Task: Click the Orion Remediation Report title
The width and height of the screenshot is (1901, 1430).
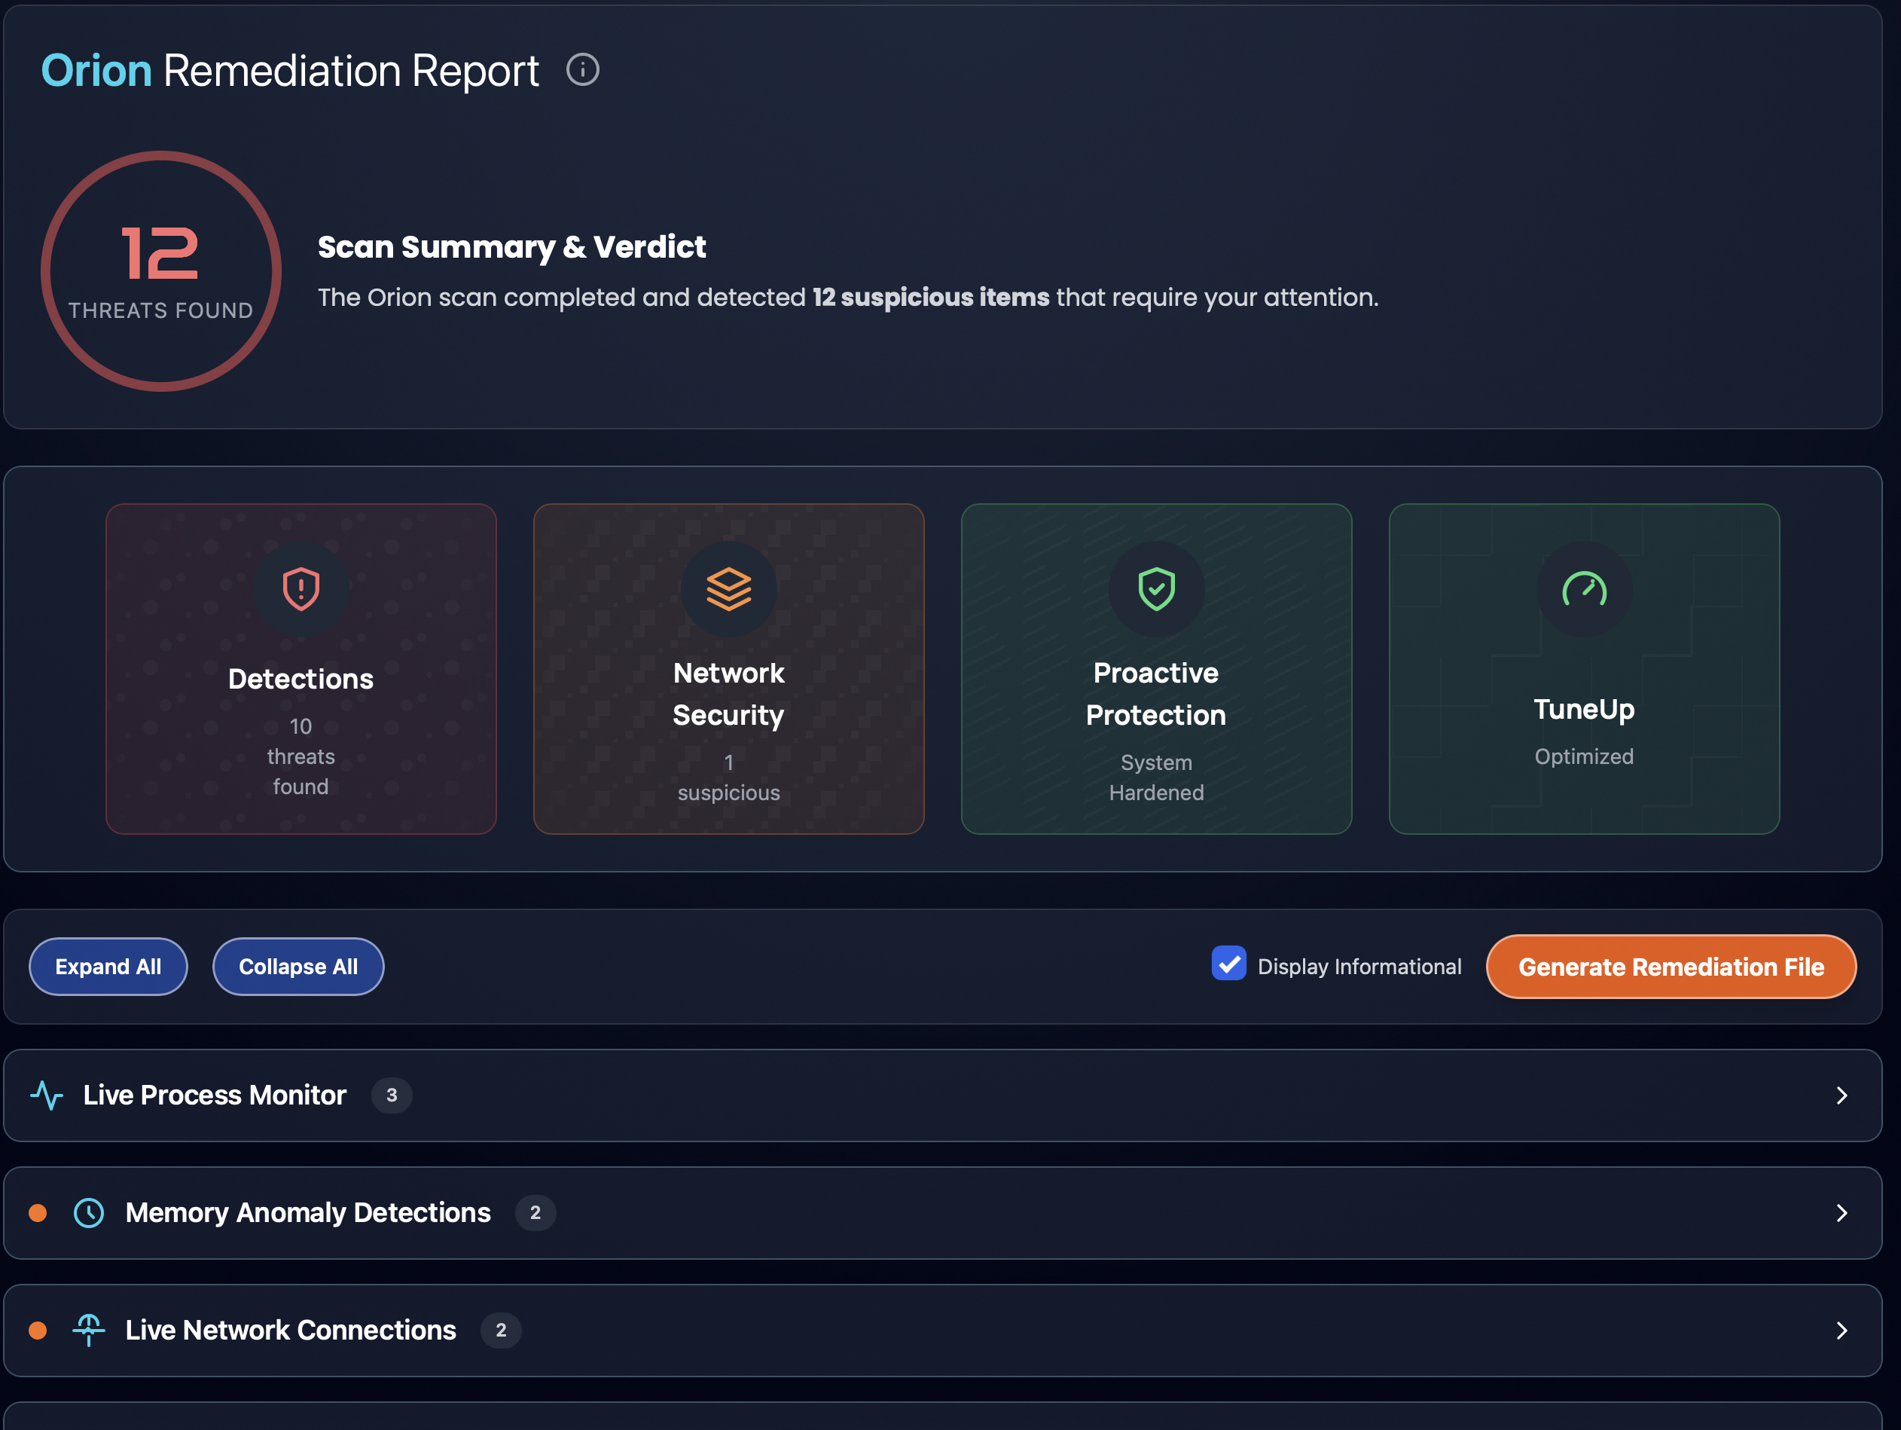Action: pyautogui.click(x=290, y=71)
